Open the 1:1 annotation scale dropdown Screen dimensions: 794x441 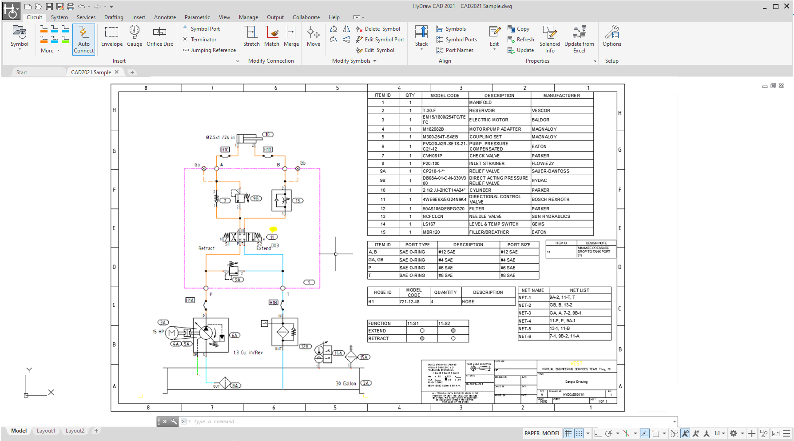click(719, 433)
